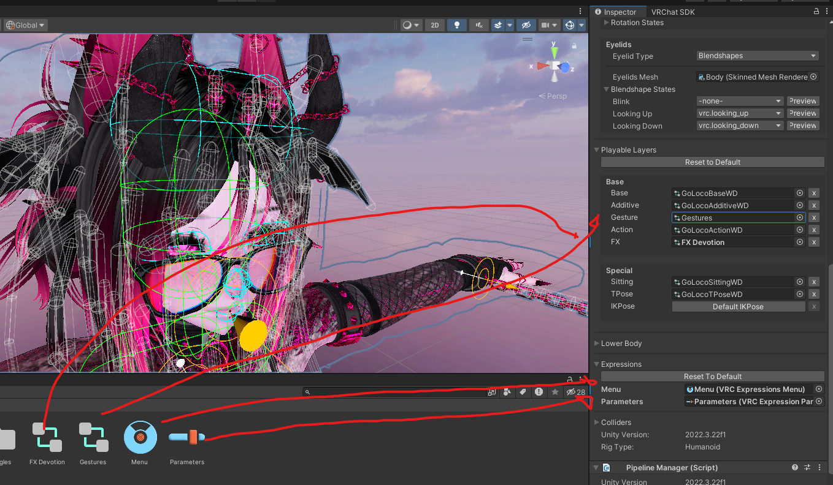Open object picker for Action layer
The width and height of the screenshot is (833, 485).
coord(800,230)
